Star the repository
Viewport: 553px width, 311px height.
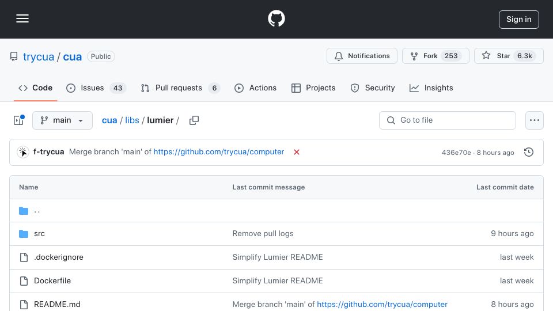(x=509, y=56)
